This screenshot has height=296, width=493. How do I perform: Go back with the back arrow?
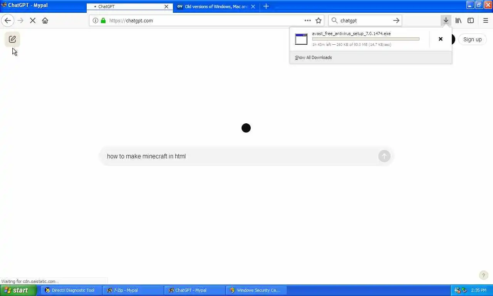tap(8, 20)
